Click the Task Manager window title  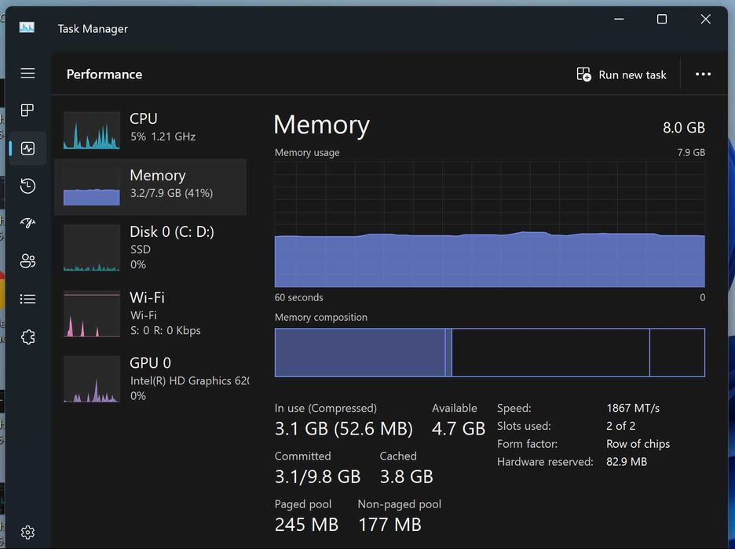pyautogui.click(x=93, y=28)
